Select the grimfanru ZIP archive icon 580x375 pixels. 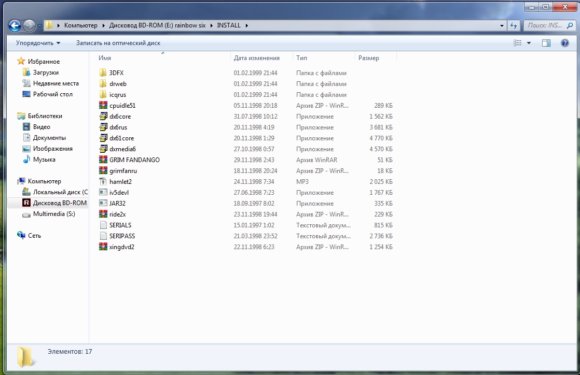tap(103, 171)
